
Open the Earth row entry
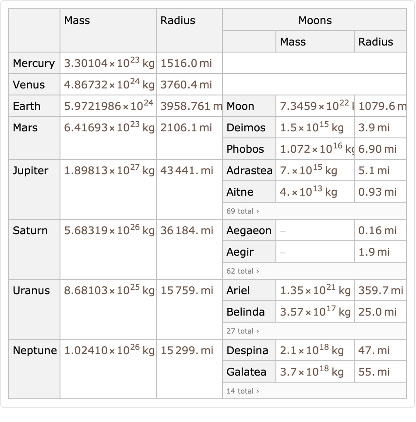[27, 106]
